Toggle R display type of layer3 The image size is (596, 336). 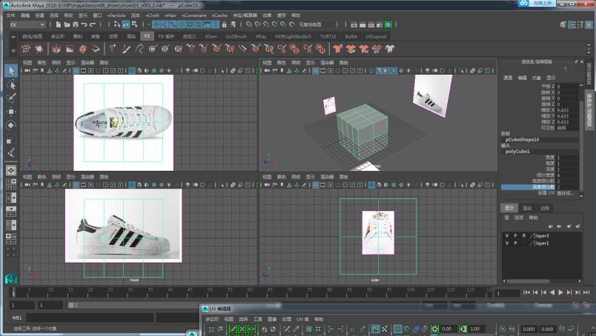[524, 236]
